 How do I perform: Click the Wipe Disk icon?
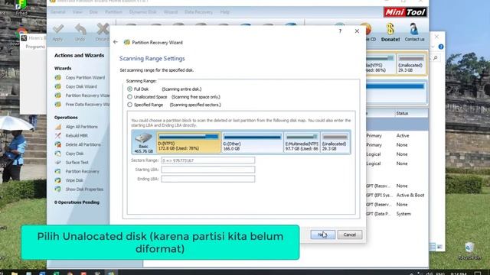click(x=58, y=180)
